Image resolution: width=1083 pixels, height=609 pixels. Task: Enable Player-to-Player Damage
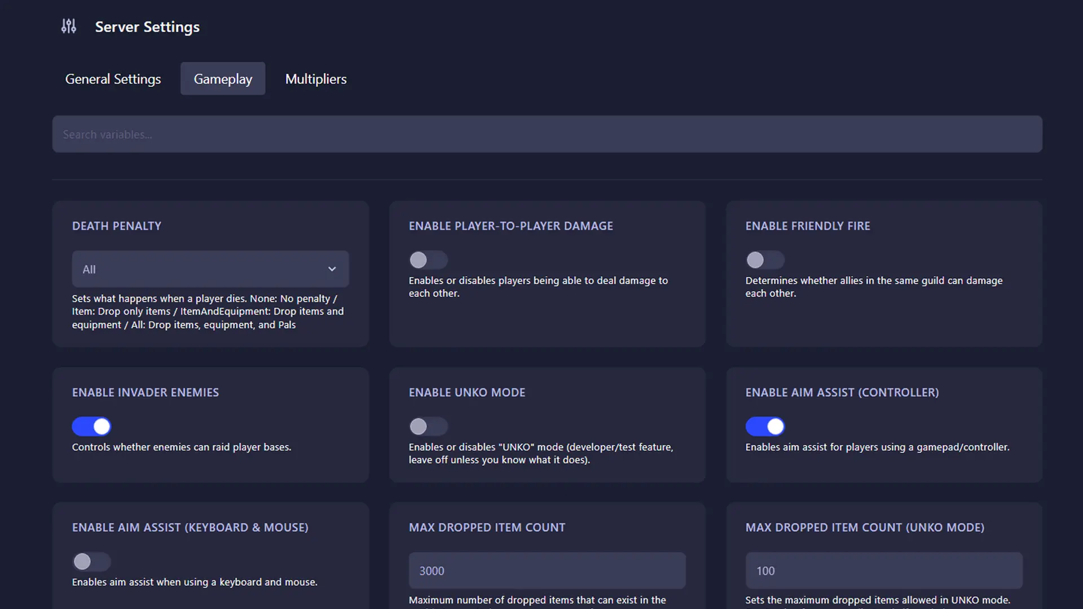pyautogui.click(x=428, y=260)
